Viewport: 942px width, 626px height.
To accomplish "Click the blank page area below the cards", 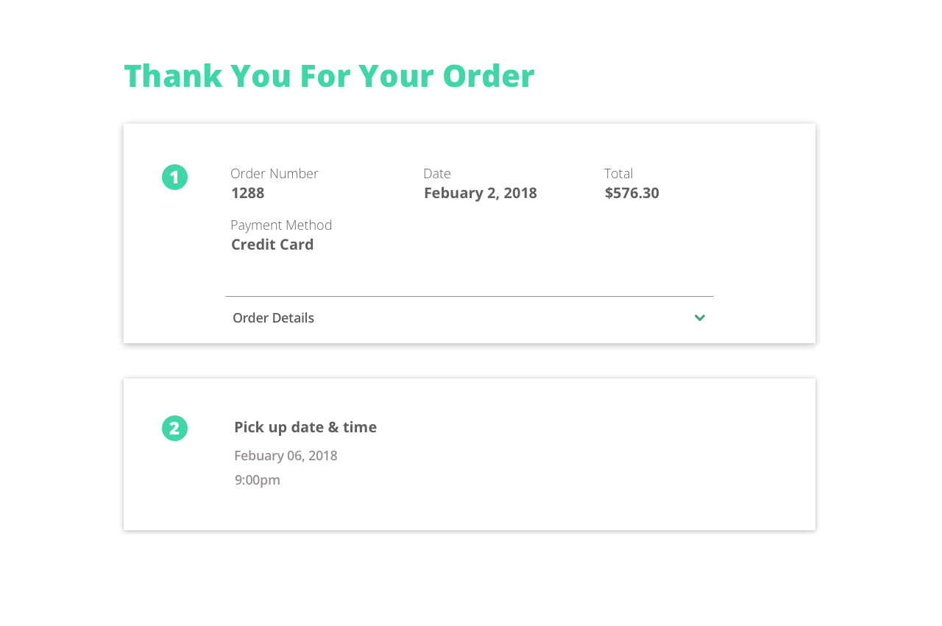I will pyautogui.click(x=471, y=582).
